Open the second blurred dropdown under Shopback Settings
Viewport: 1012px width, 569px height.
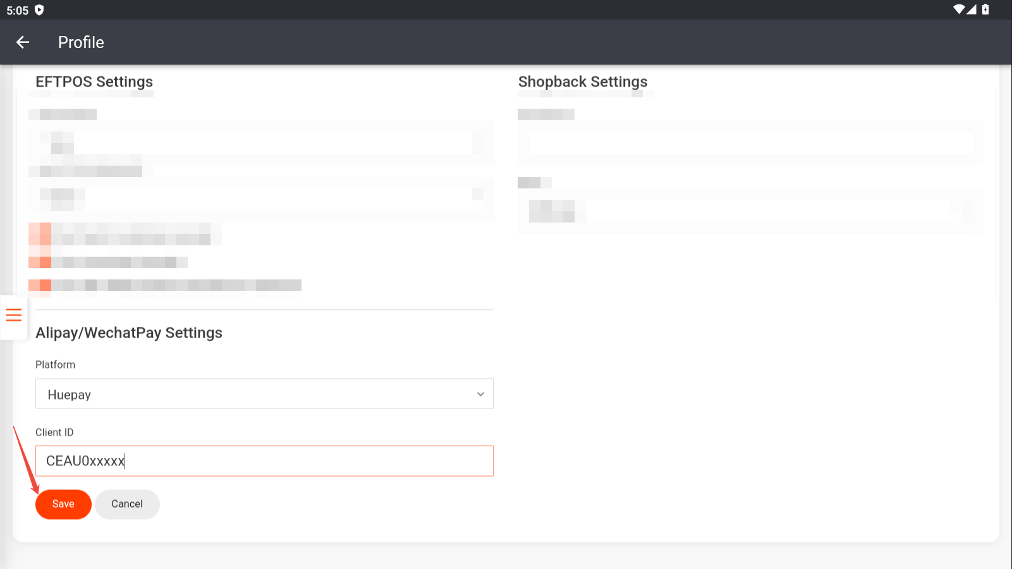coord(750,211)
